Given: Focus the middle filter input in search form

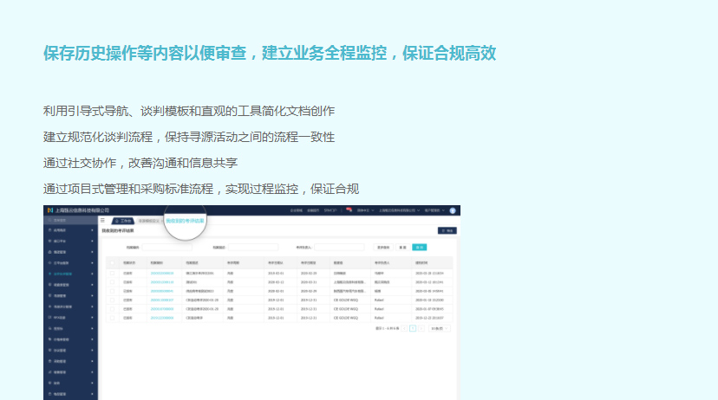Looking at the screenshot, I should pos(252,248).
